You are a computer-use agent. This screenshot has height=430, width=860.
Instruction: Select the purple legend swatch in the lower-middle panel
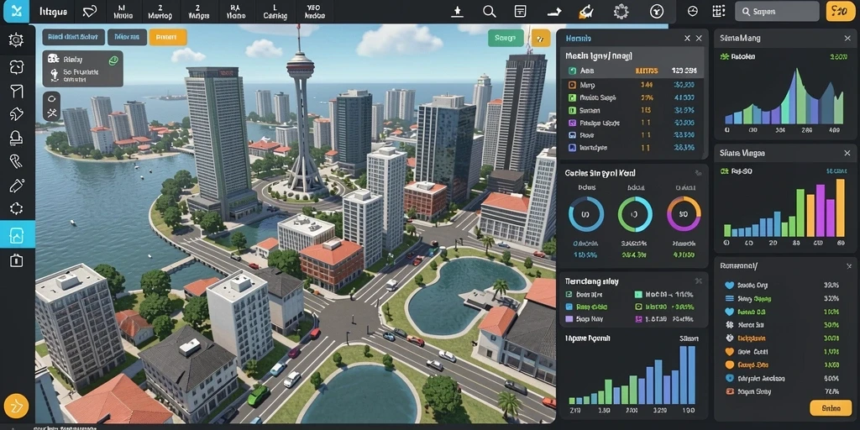coord(569,318)
